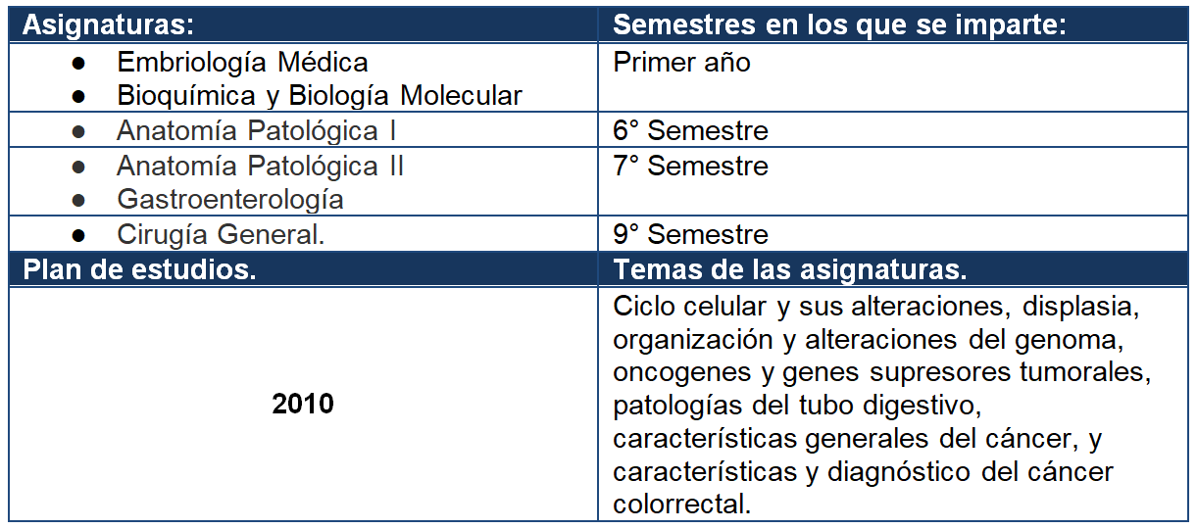
Task: Click "oncogenes y genes supresores tumorales" line
Action: [879, 372]
